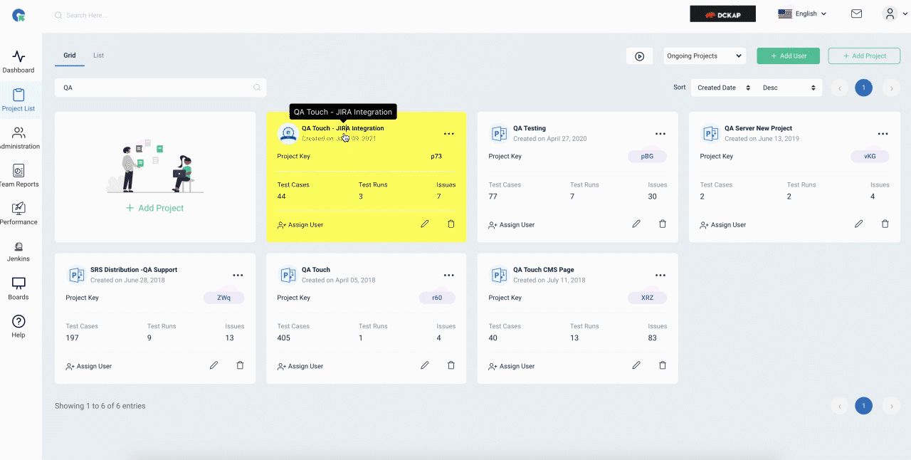The height and width of the screenshot is (460, 911).
Task: Open more options for QA Touch CMS Page
Action: click(x=660, y=276)
